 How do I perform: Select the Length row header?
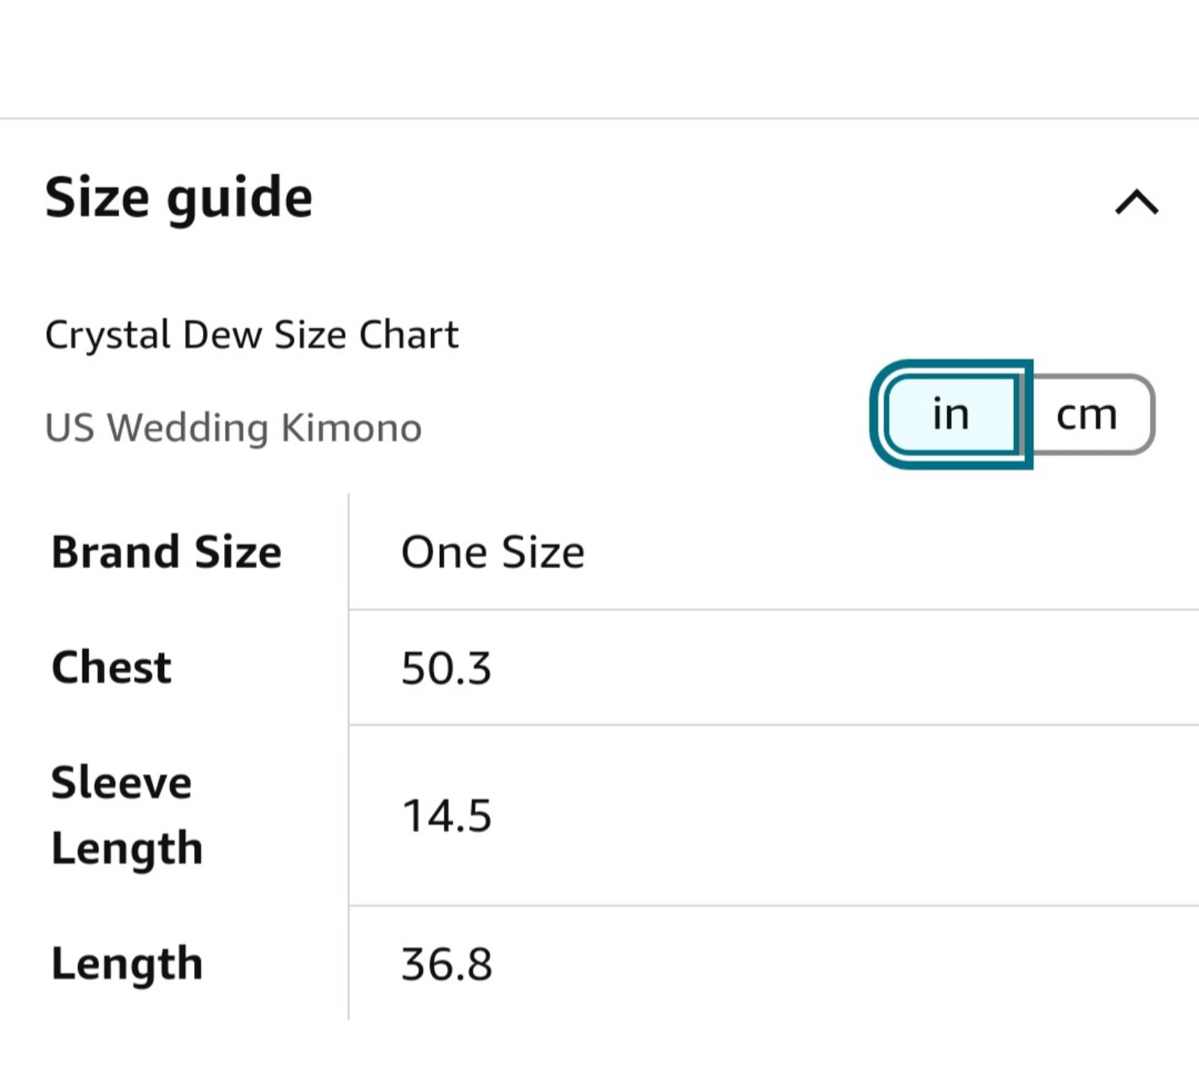127,963
